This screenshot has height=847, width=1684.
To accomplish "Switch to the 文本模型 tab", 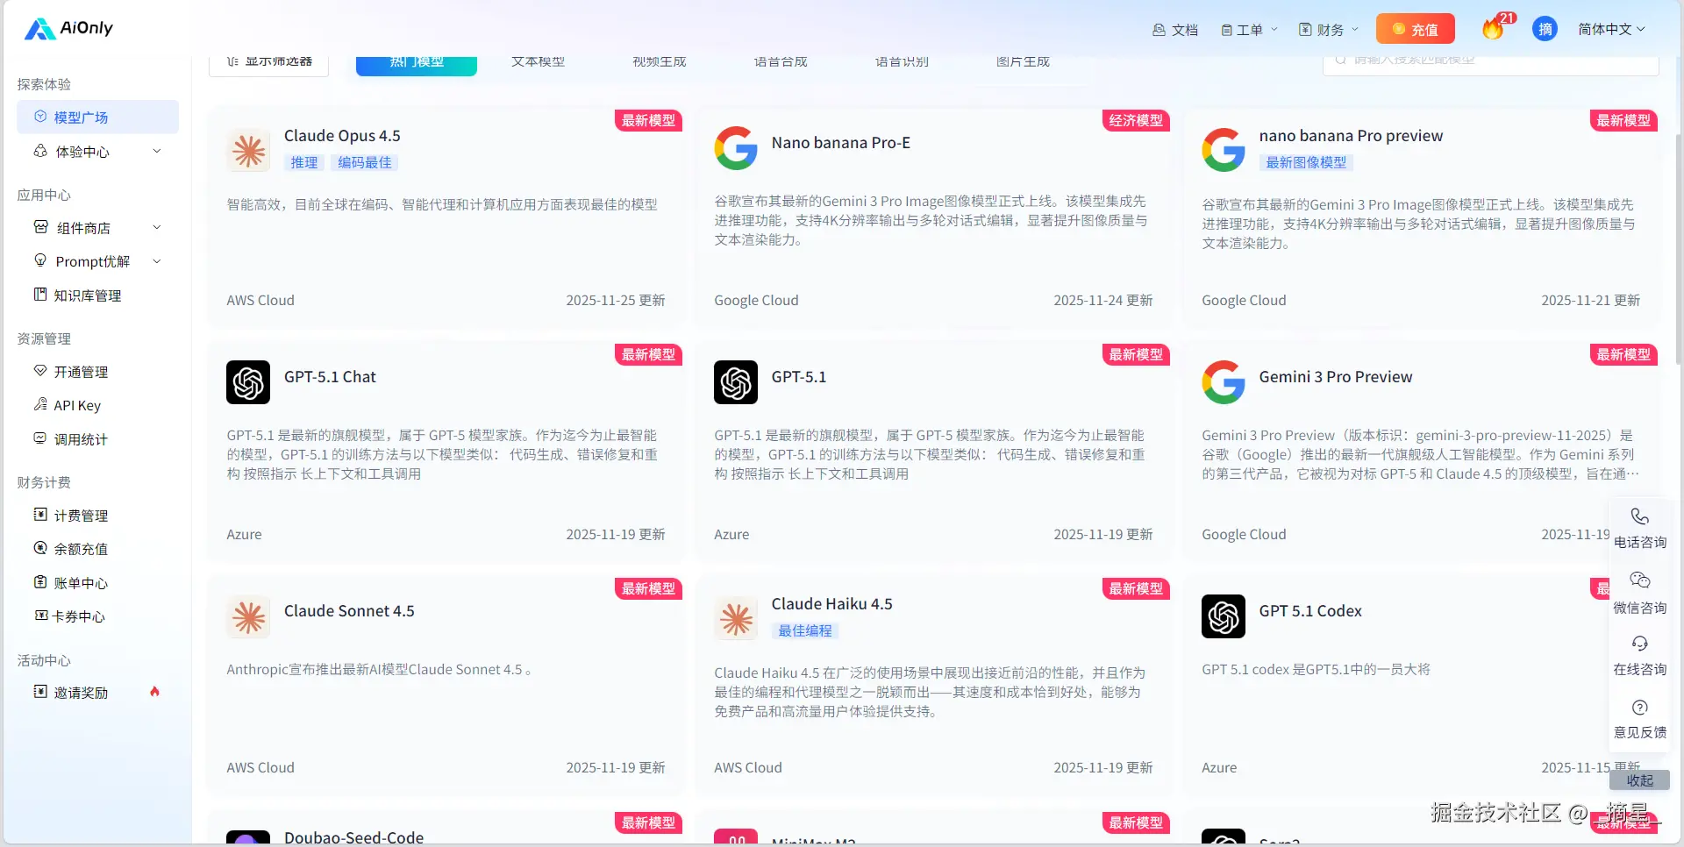I will coord(538,62).
